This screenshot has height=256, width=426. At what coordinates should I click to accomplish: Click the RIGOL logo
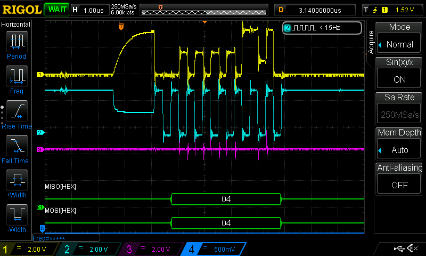22,10
